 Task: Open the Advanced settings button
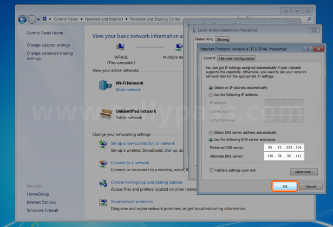pos(304,172)
